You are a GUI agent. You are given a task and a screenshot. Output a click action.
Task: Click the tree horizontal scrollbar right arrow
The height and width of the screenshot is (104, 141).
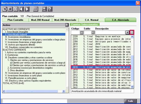[64, 91]
